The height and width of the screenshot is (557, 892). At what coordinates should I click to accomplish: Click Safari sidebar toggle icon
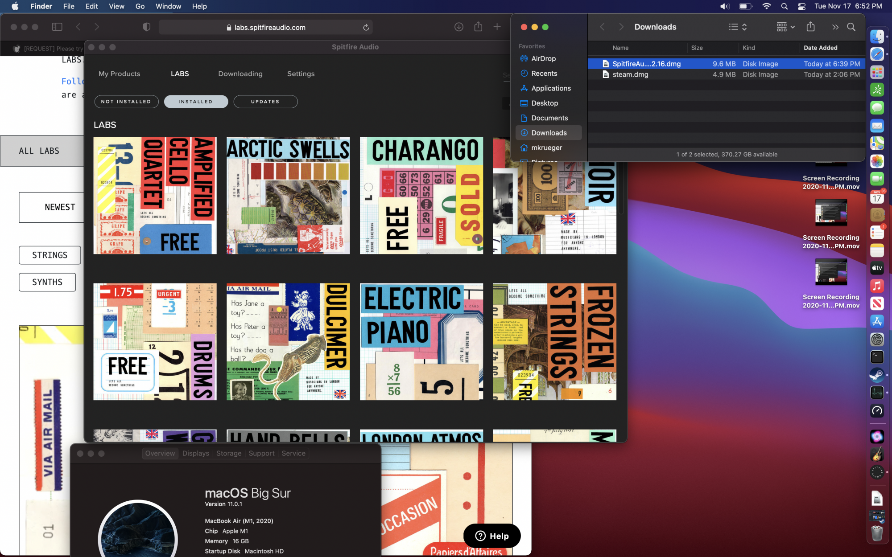tap(57, 27)
